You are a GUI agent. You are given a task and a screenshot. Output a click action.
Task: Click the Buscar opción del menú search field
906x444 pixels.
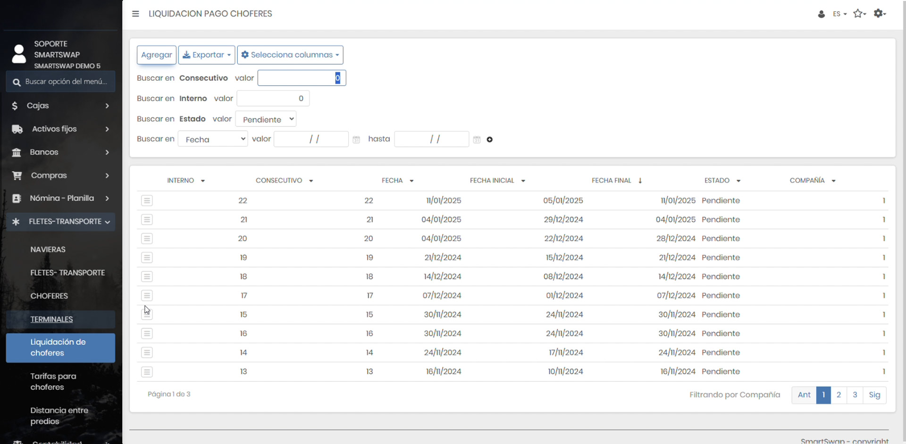[66, 82]
